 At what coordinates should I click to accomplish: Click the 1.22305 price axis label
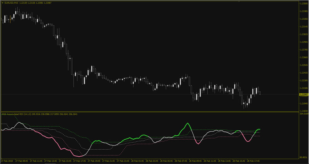click(304, 80)
